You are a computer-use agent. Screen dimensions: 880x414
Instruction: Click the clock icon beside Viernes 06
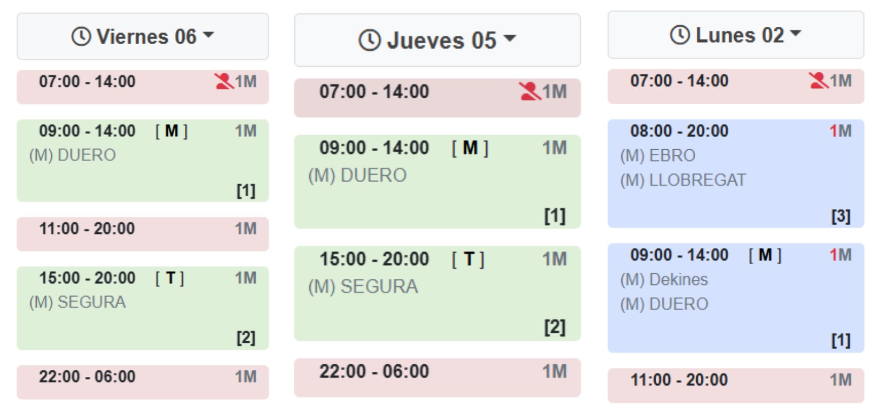81,36
